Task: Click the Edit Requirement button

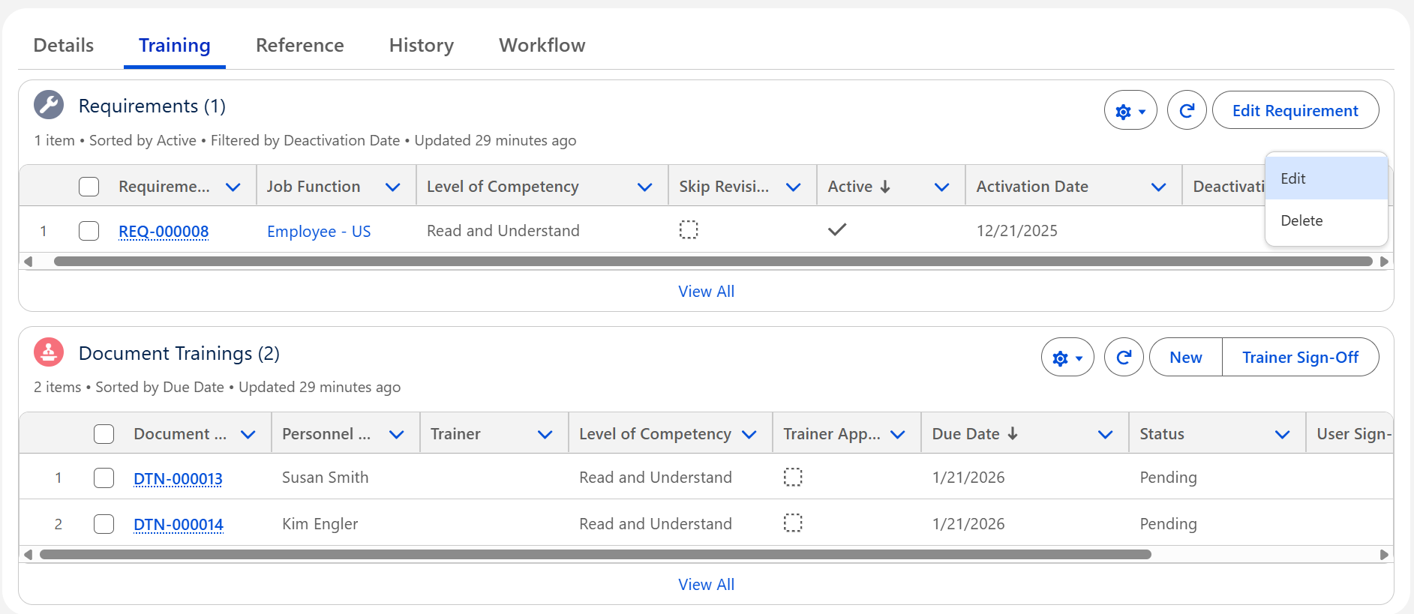Action: tap(1295, 111)
